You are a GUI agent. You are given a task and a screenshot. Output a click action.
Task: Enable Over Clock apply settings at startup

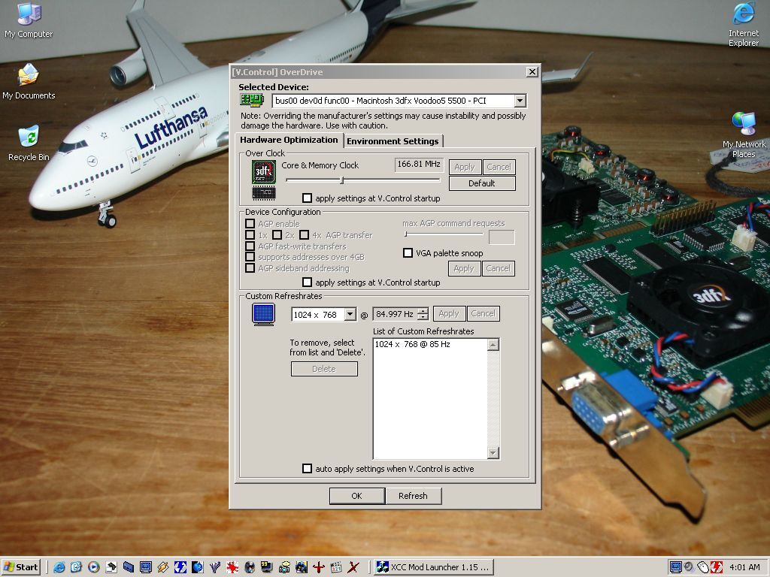coord(308,198)
